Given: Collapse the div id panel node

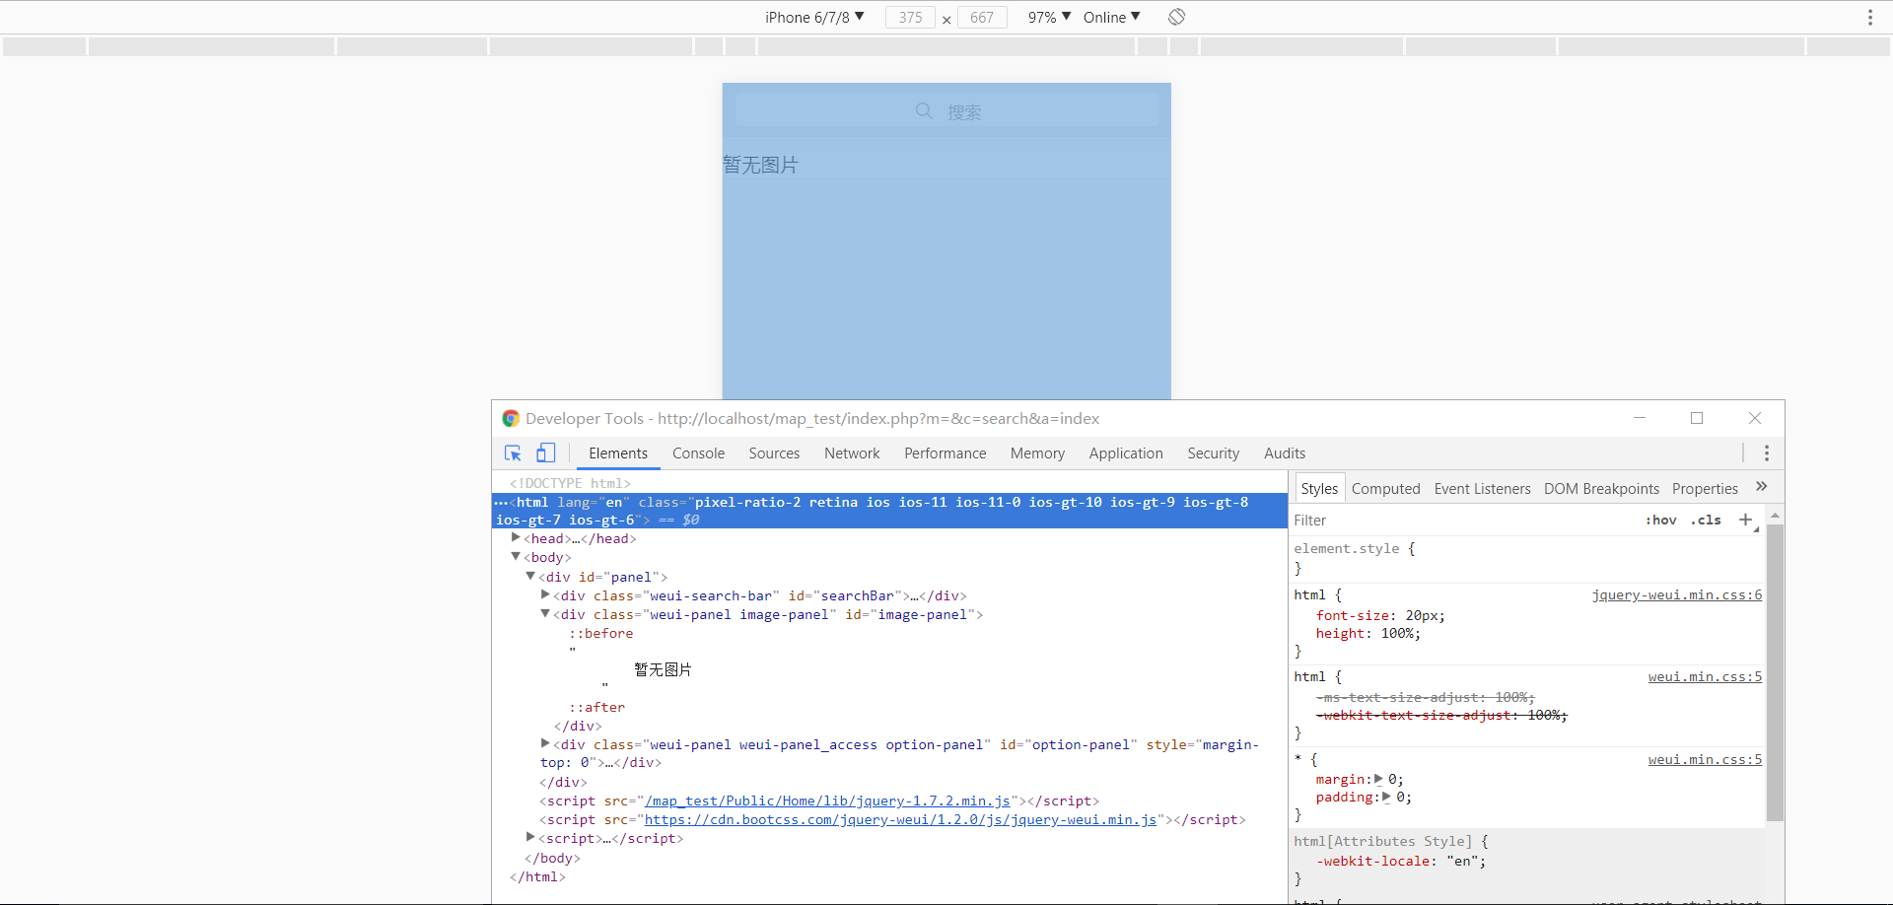Looking at the screenshot, I should pos(530,577).
